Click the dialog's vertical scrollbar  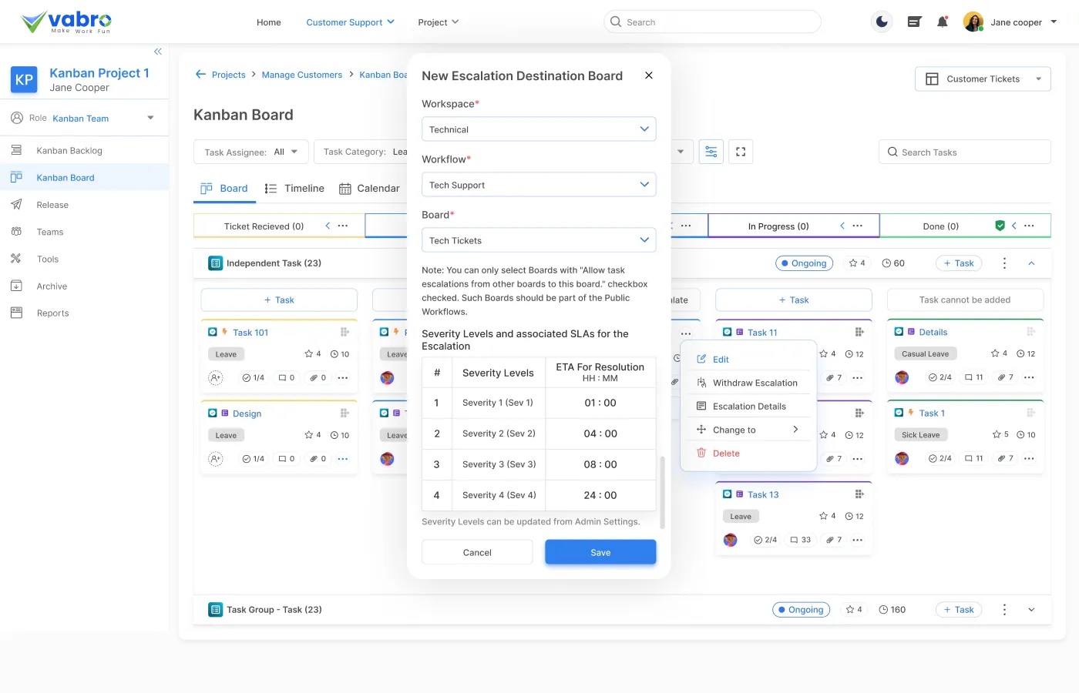tap(662, 491)
